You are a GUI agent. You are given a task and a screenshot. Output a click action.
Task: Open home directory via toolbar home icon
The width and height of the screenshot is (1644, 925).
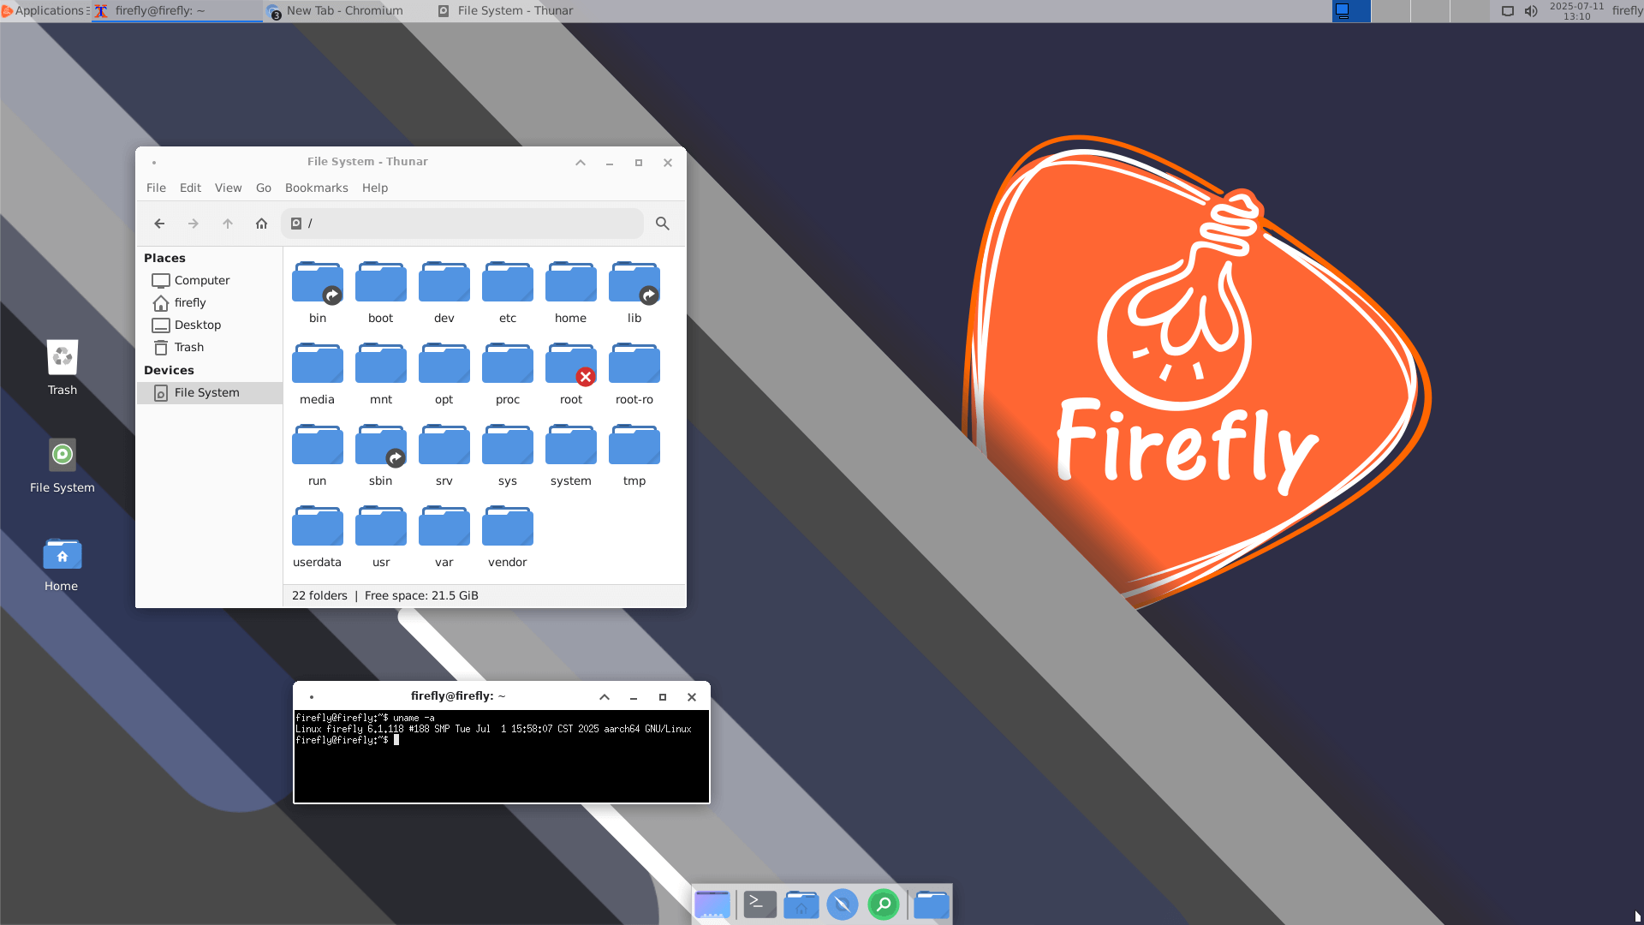[262, 224]
